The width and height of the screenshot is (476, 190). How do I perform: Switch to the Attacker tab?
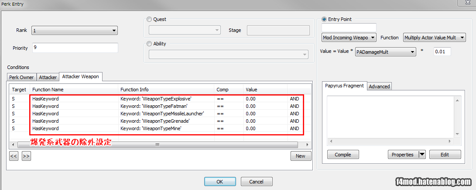point(48,77)
